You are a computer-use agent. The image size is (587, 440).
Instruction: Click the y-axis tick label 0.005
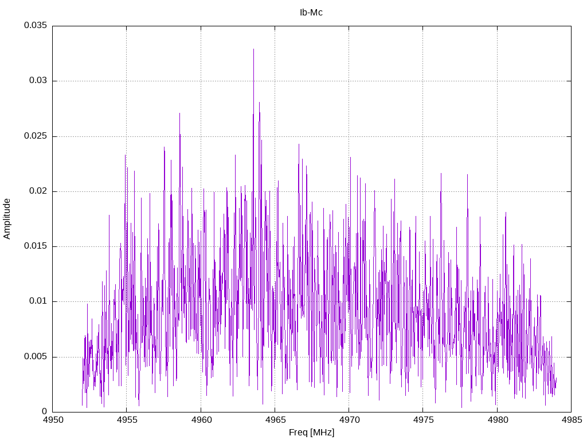[36, 356]
